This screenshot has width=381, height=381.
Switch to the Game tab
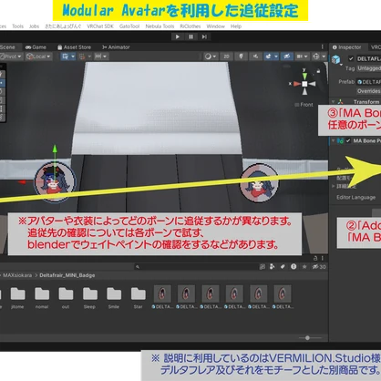coord(36,47)
